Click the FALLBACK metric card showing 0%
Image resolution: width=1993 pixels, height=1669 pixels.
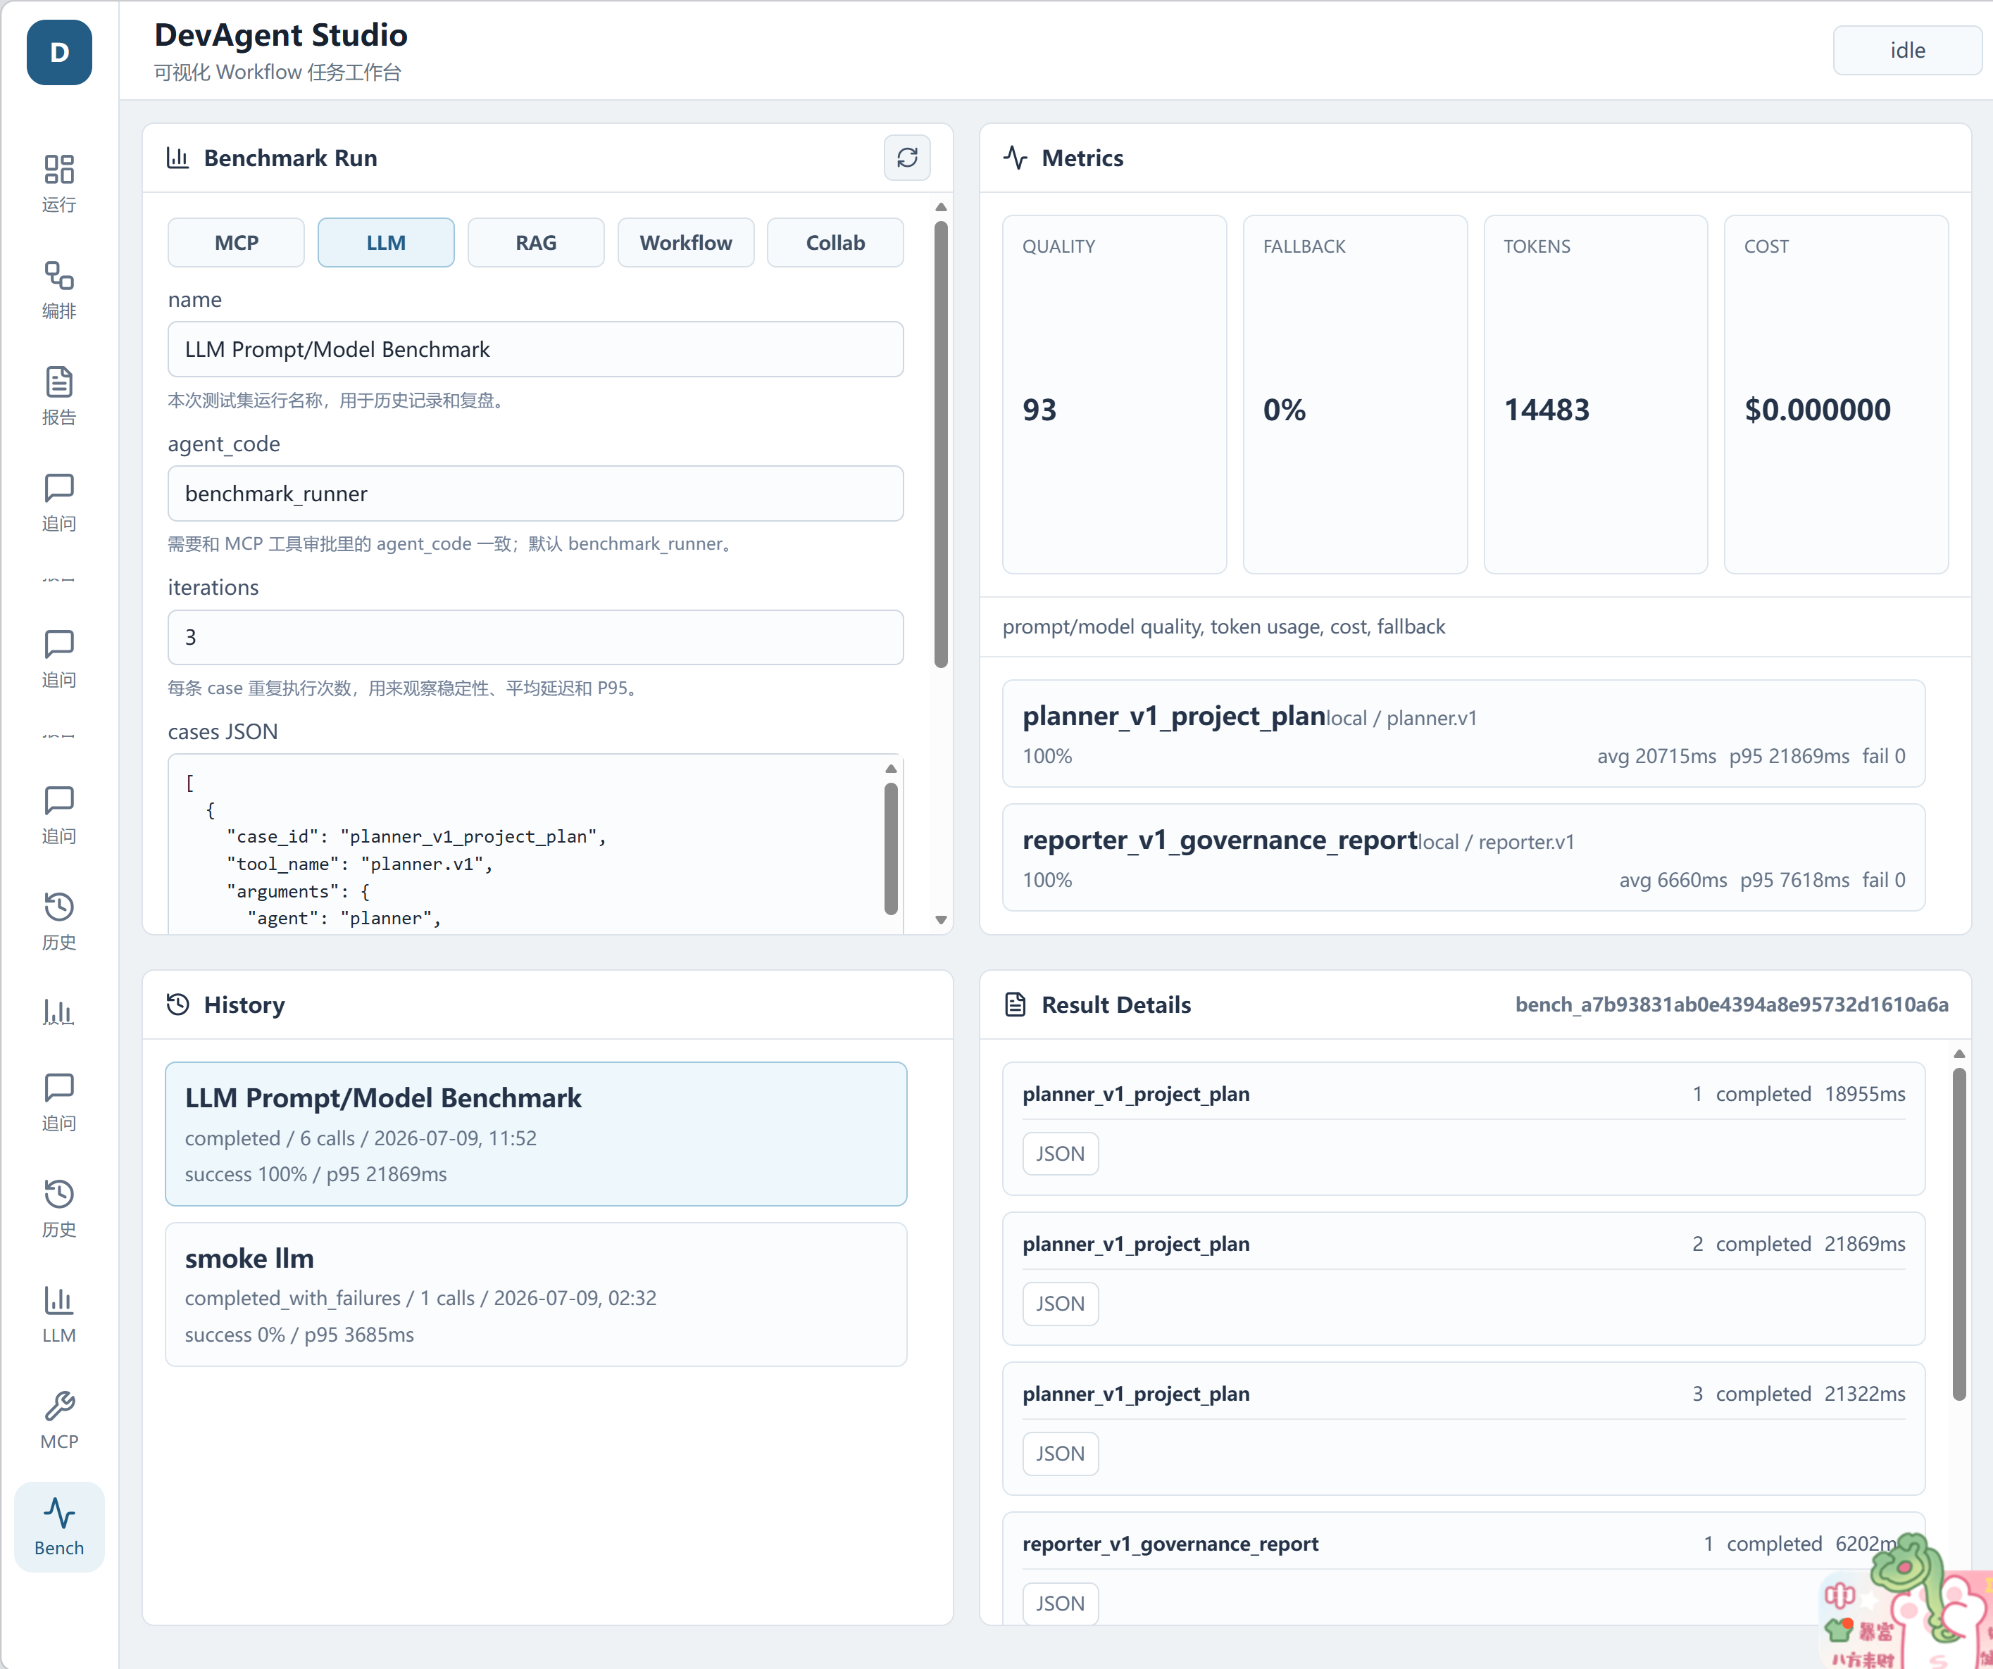(x=1355, y=395)
